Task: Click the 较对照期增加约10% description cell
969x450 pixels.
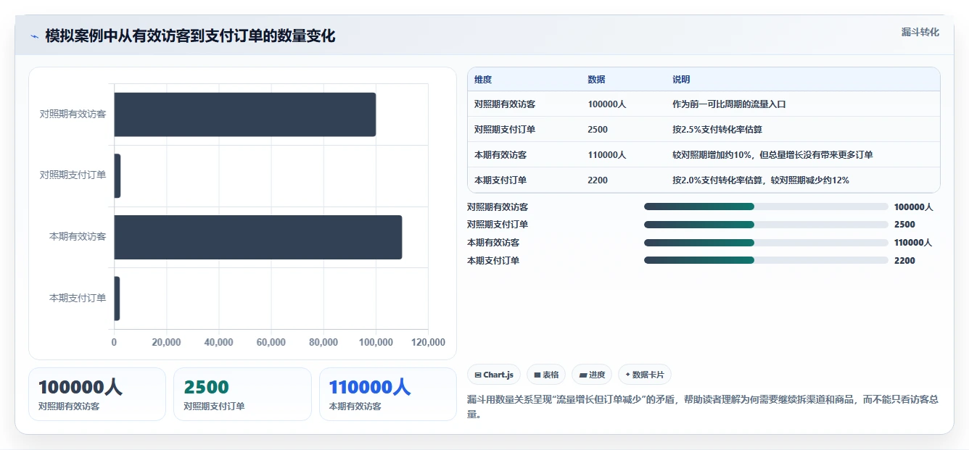Action: pyautogui.click(x=772, y=155)
